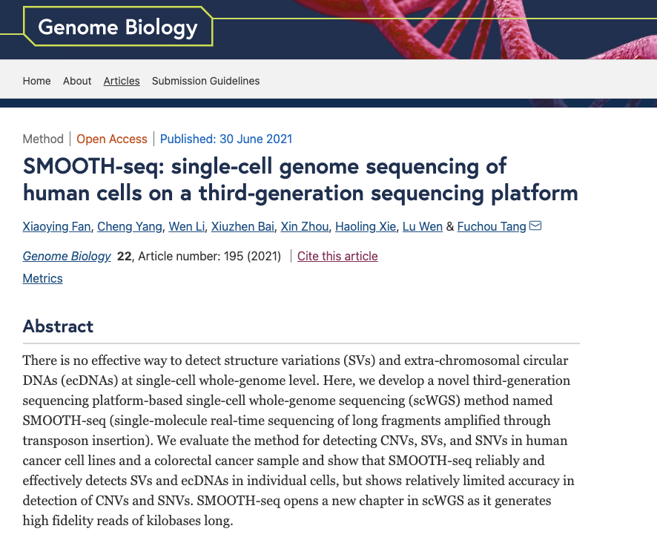Open the Home menu item

point(37,81)
